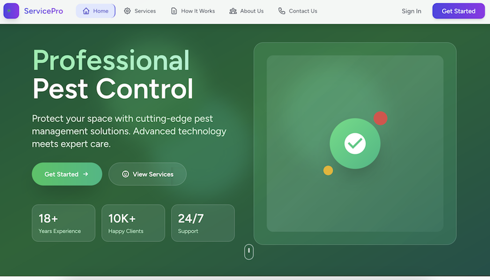Click the gear icon beside Services
The width and height of the screenshot is (490, 280).
(127, 11)
